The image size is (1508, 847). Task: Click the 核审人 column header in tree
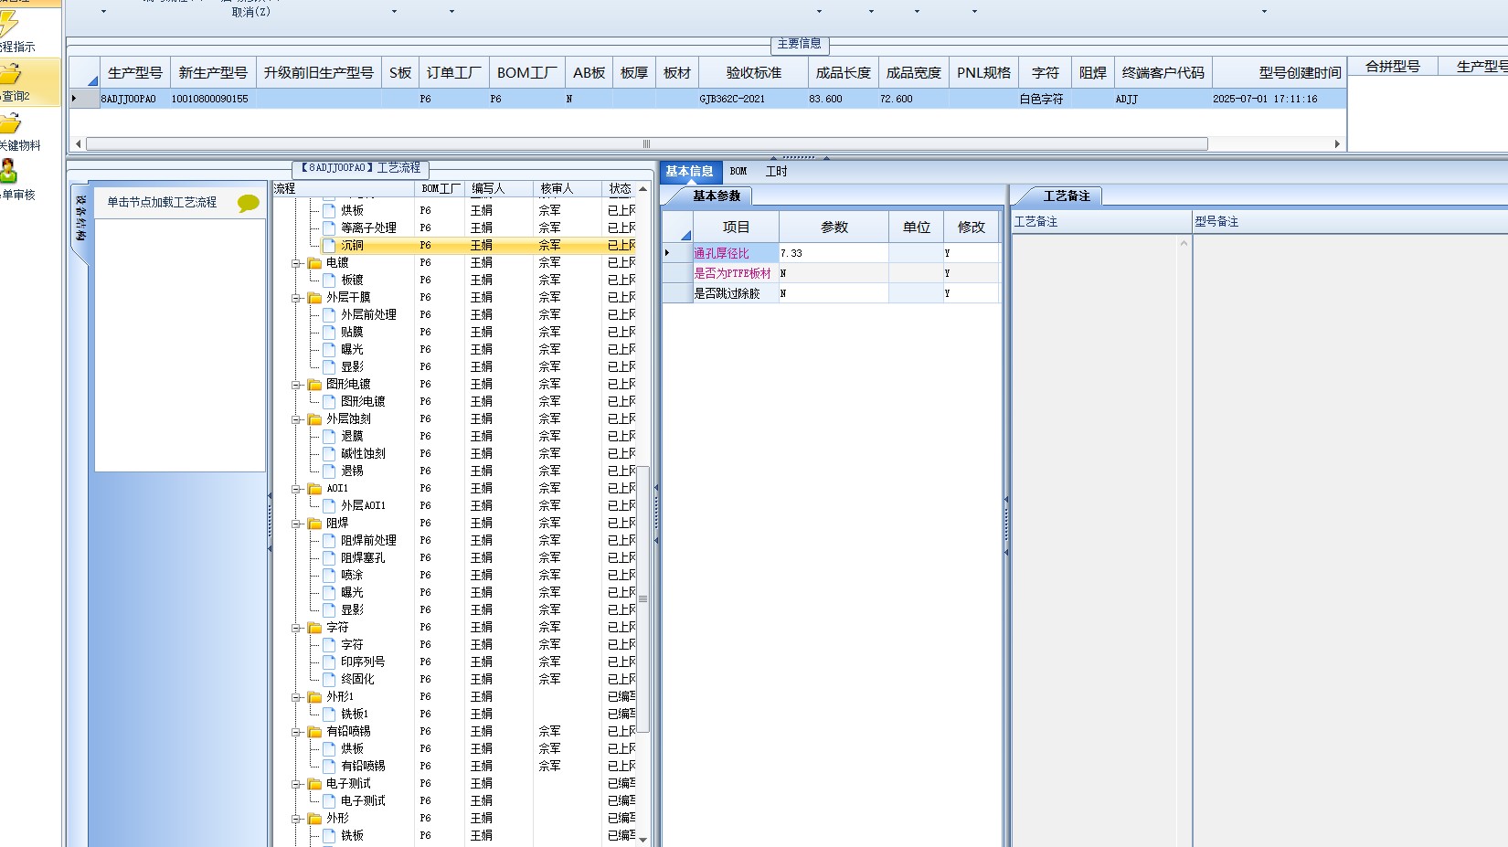click(568, 188)
